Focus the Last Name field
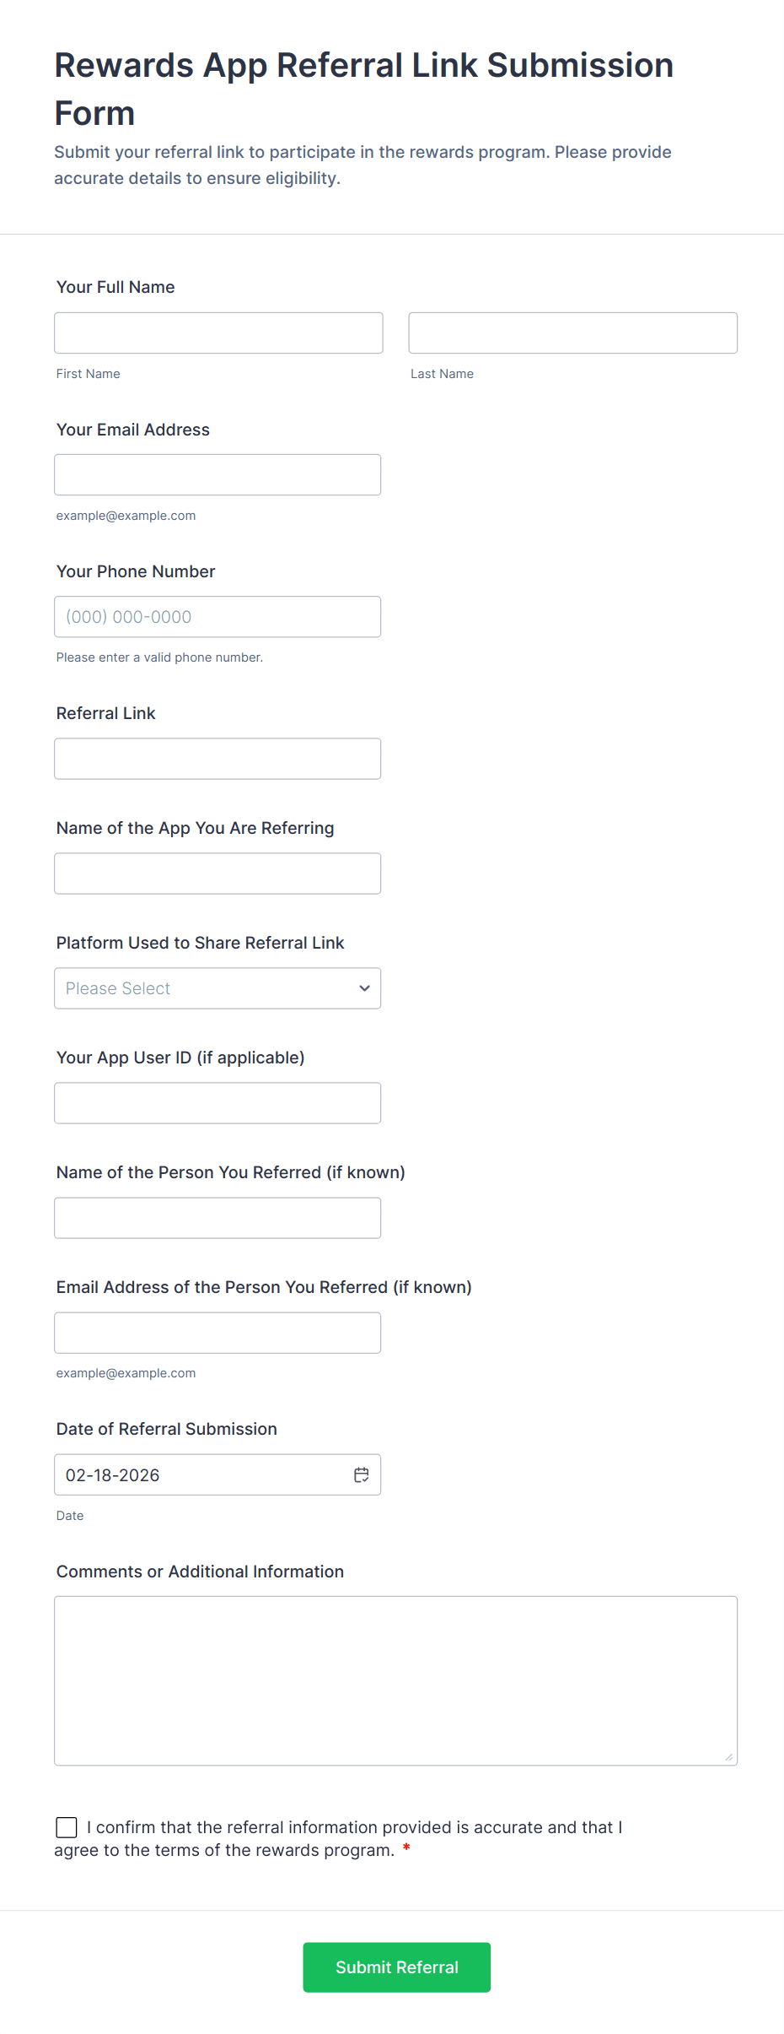The width and height of the screenshot is (784, 2034). click(572, 333)
